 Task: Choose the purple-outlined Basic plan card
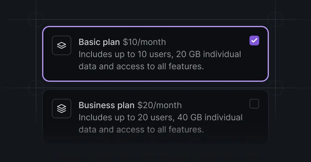click(x=155, y=54)
